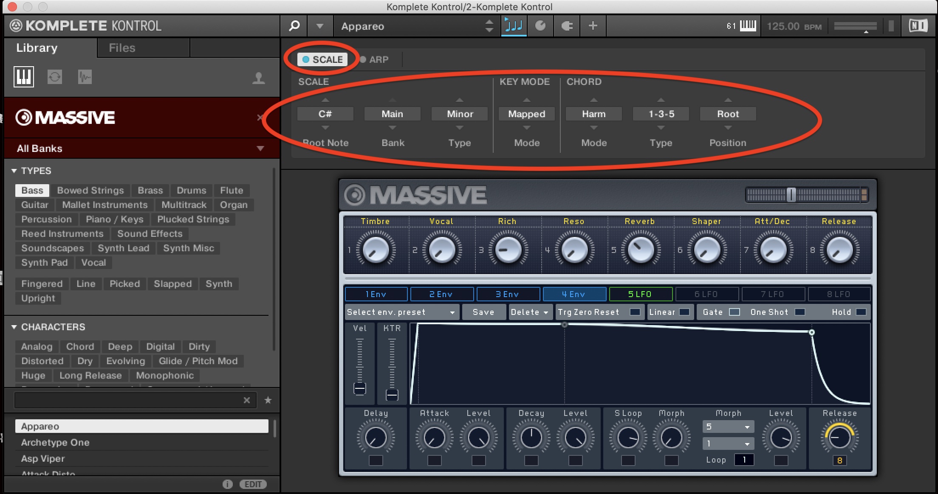Open Select env. preset dropdown
938x494 pixels.
[x=401, y=312]
